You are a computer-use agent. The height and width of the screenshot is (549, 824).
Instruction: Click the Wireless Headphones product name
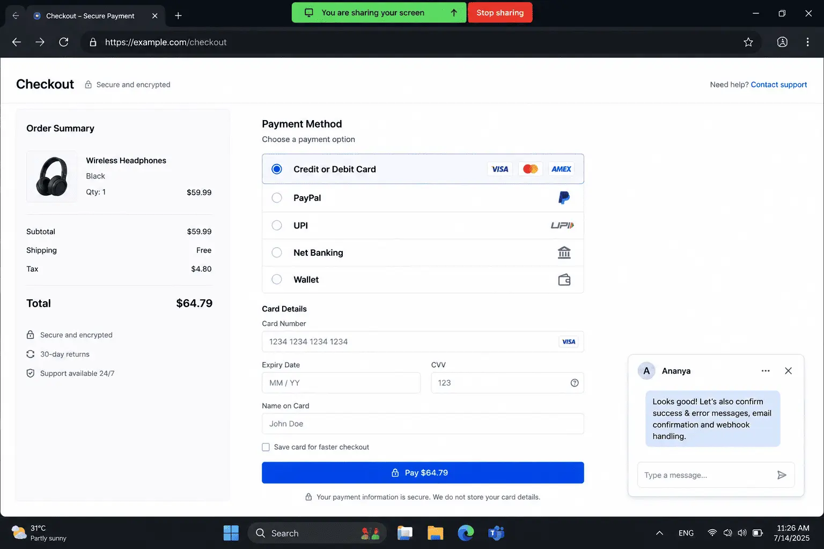point(126,160)
